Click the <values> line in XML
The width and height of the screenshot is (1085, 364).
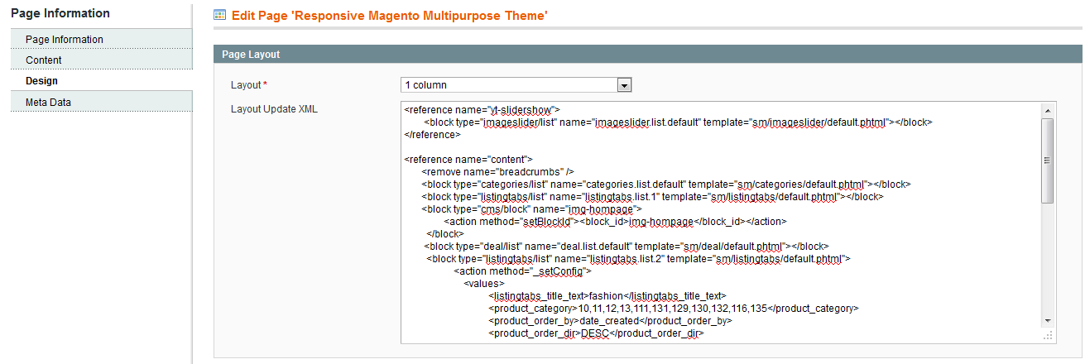pyautogui.click(x=485, y=283)
